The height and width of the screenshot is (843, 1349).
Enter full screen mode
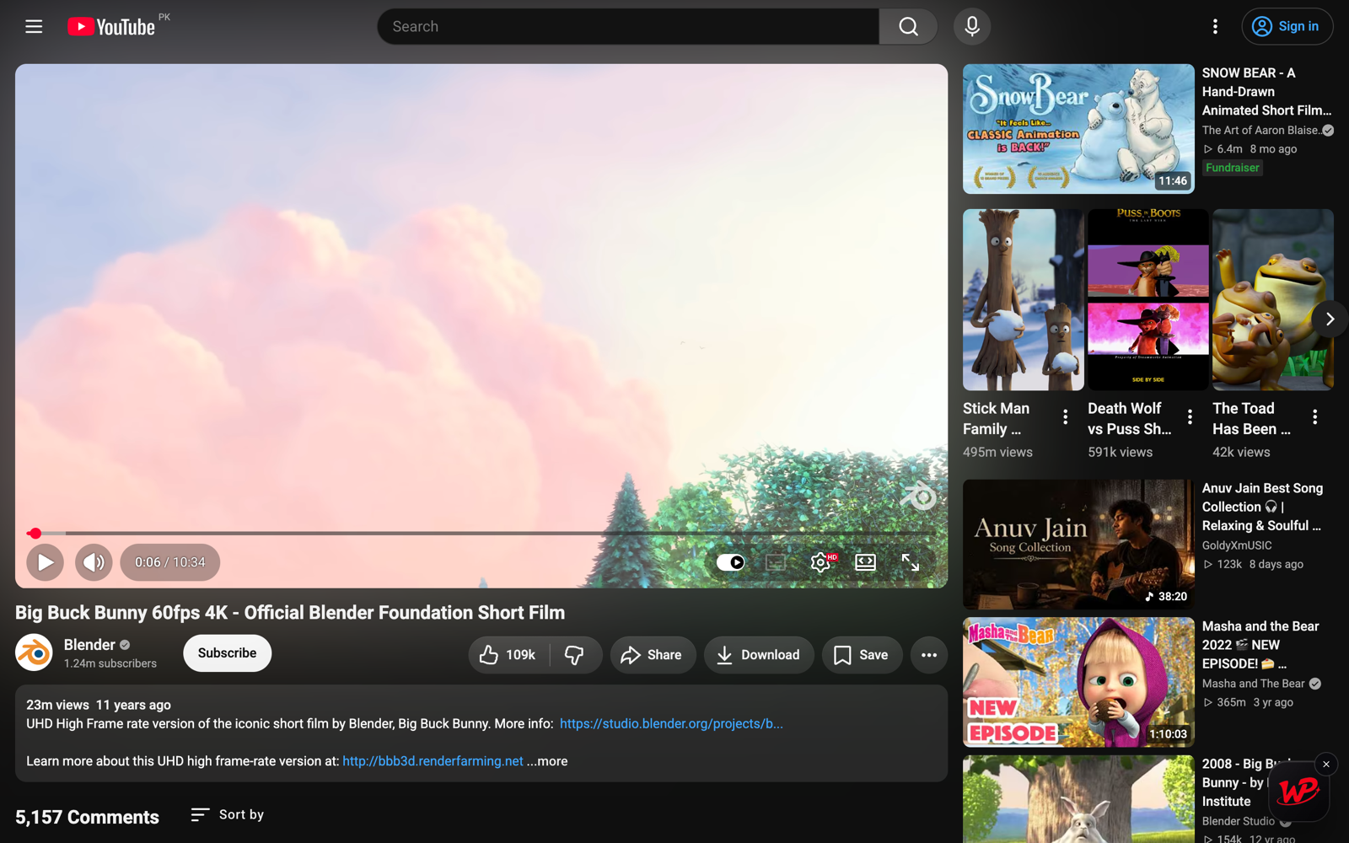(x=911, y=562)
